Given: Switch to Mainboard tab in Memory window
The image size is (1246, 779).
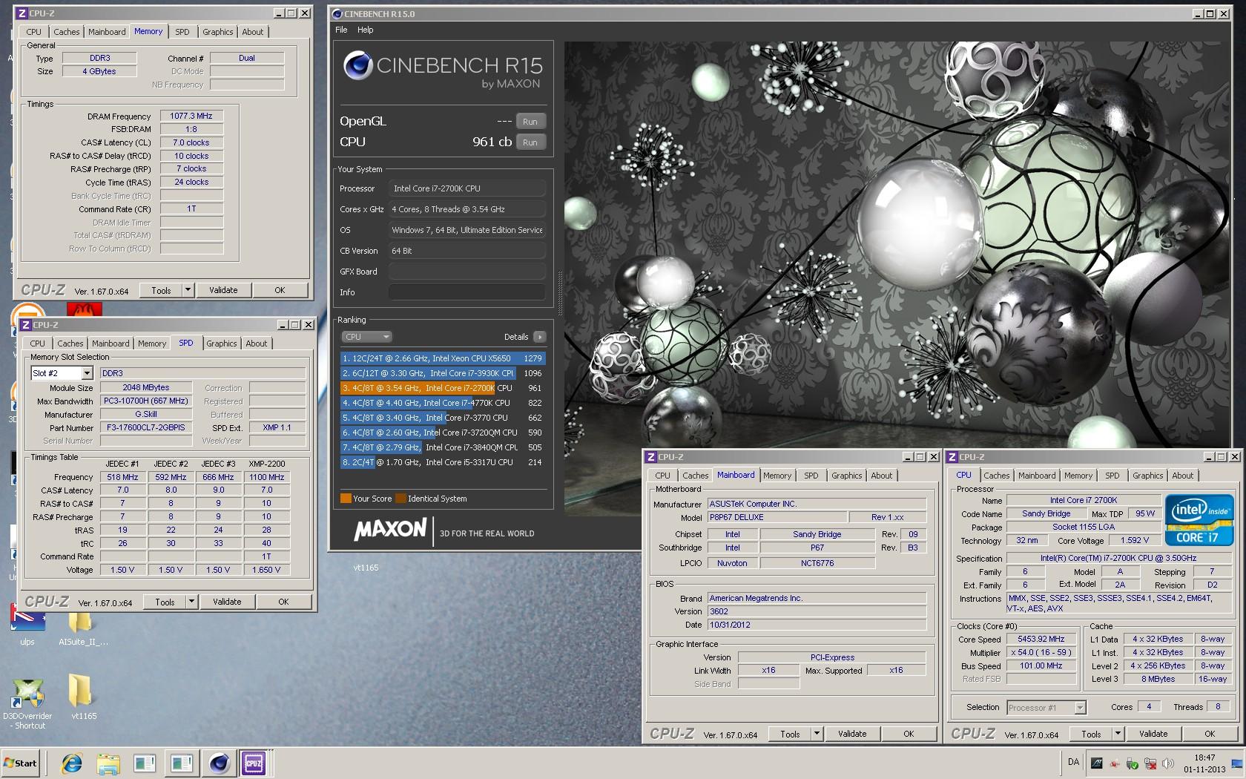Looking at the screenshot, I should (x=107, y=32).
